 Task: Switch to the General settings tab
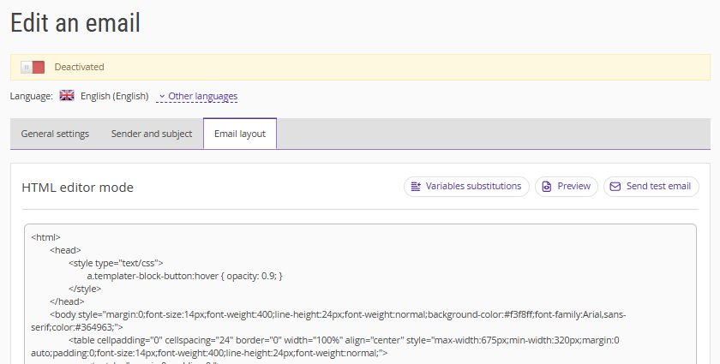click(x=55, y=134)
